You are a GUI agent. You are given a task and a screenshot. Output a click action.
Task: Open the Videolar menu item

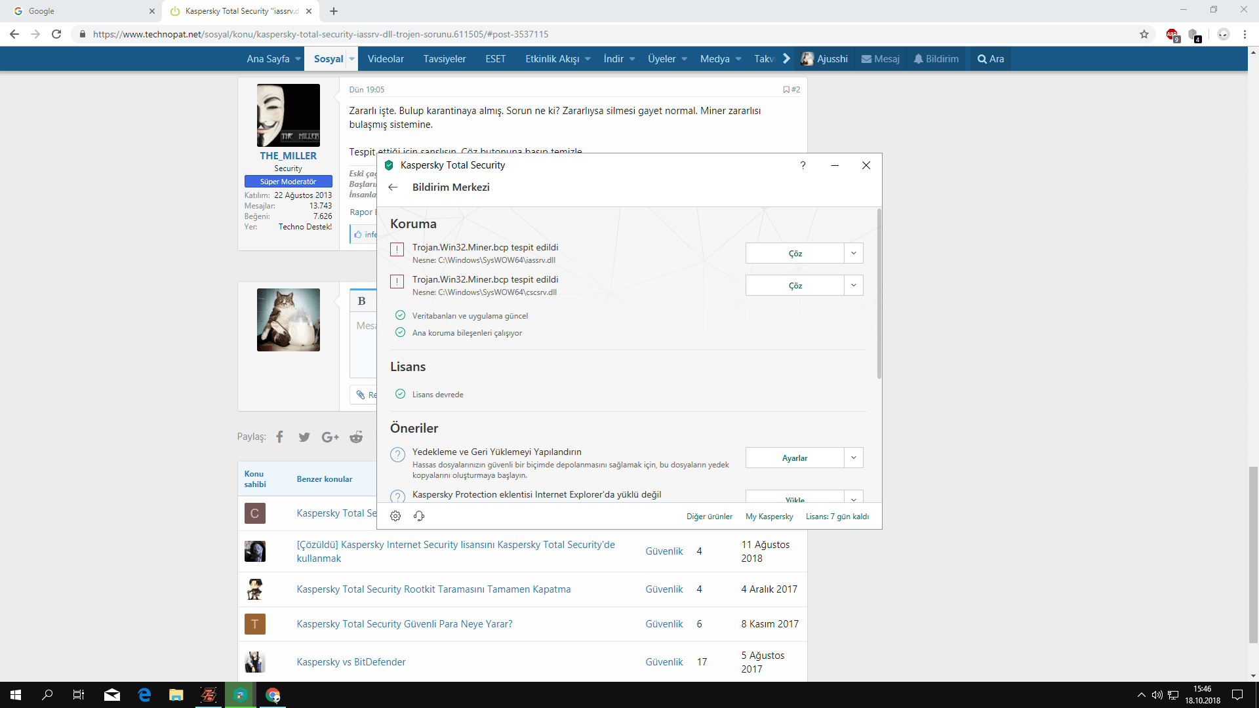386,59
